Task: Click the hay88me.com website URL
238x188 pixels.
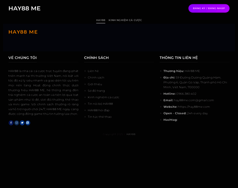Action: click(194, 107)
